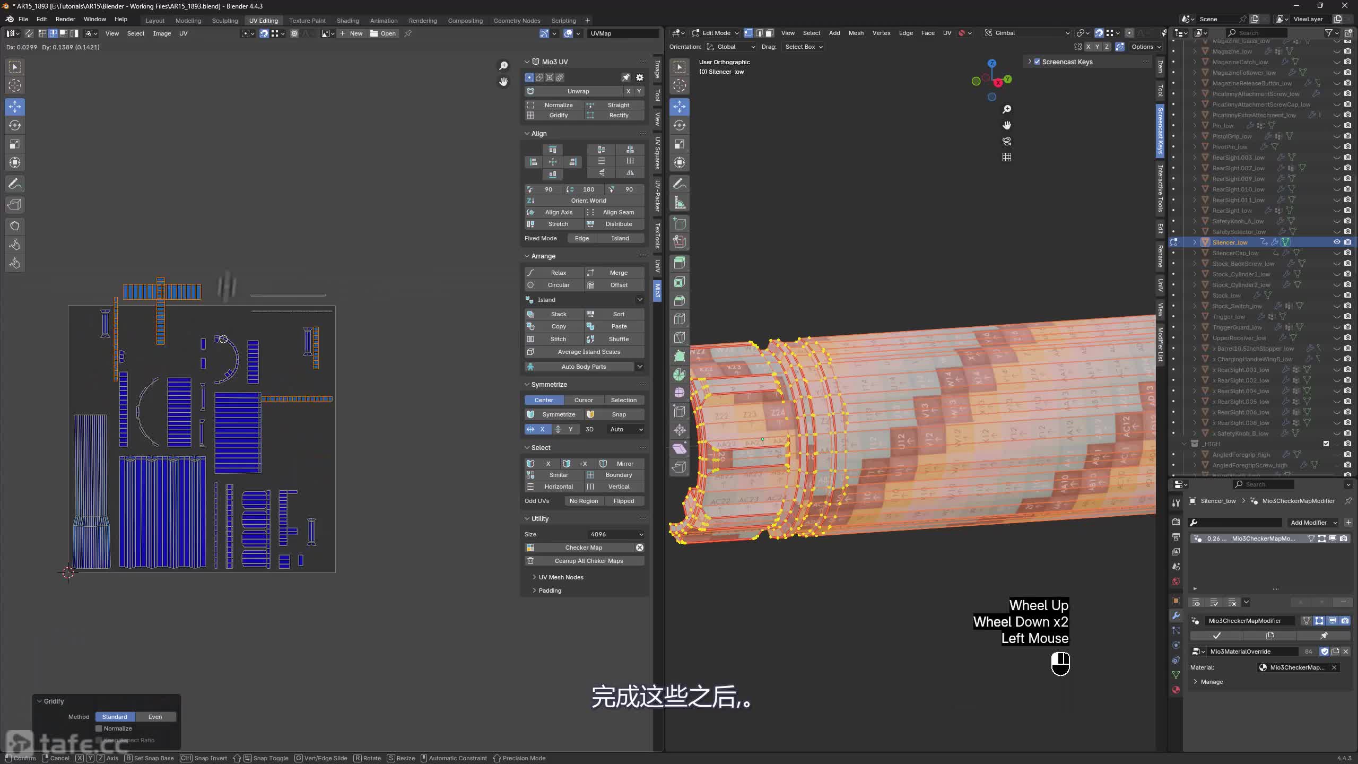Open the Mesh menu in 3D viewport
This screenshot has width=1358, height=764.
856,33
